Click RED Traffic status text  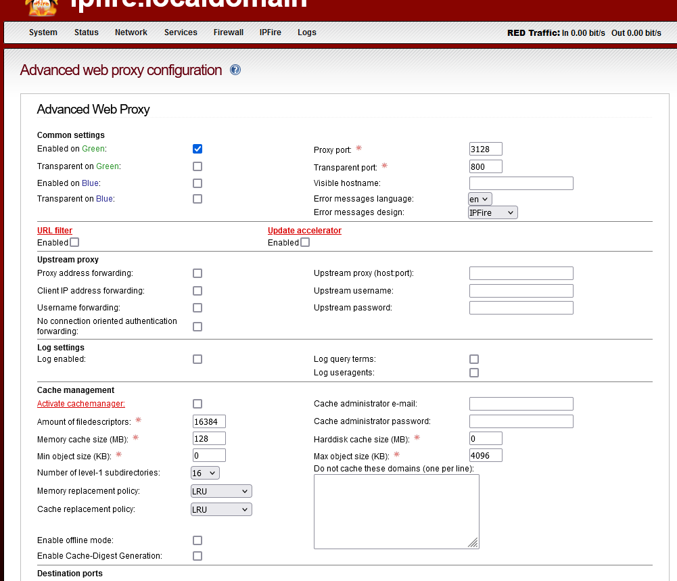coord(584,33)
